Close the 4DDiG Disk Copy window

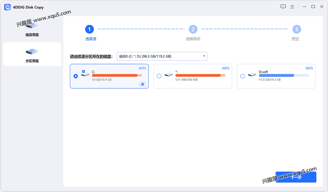click(x=322, y=7)
